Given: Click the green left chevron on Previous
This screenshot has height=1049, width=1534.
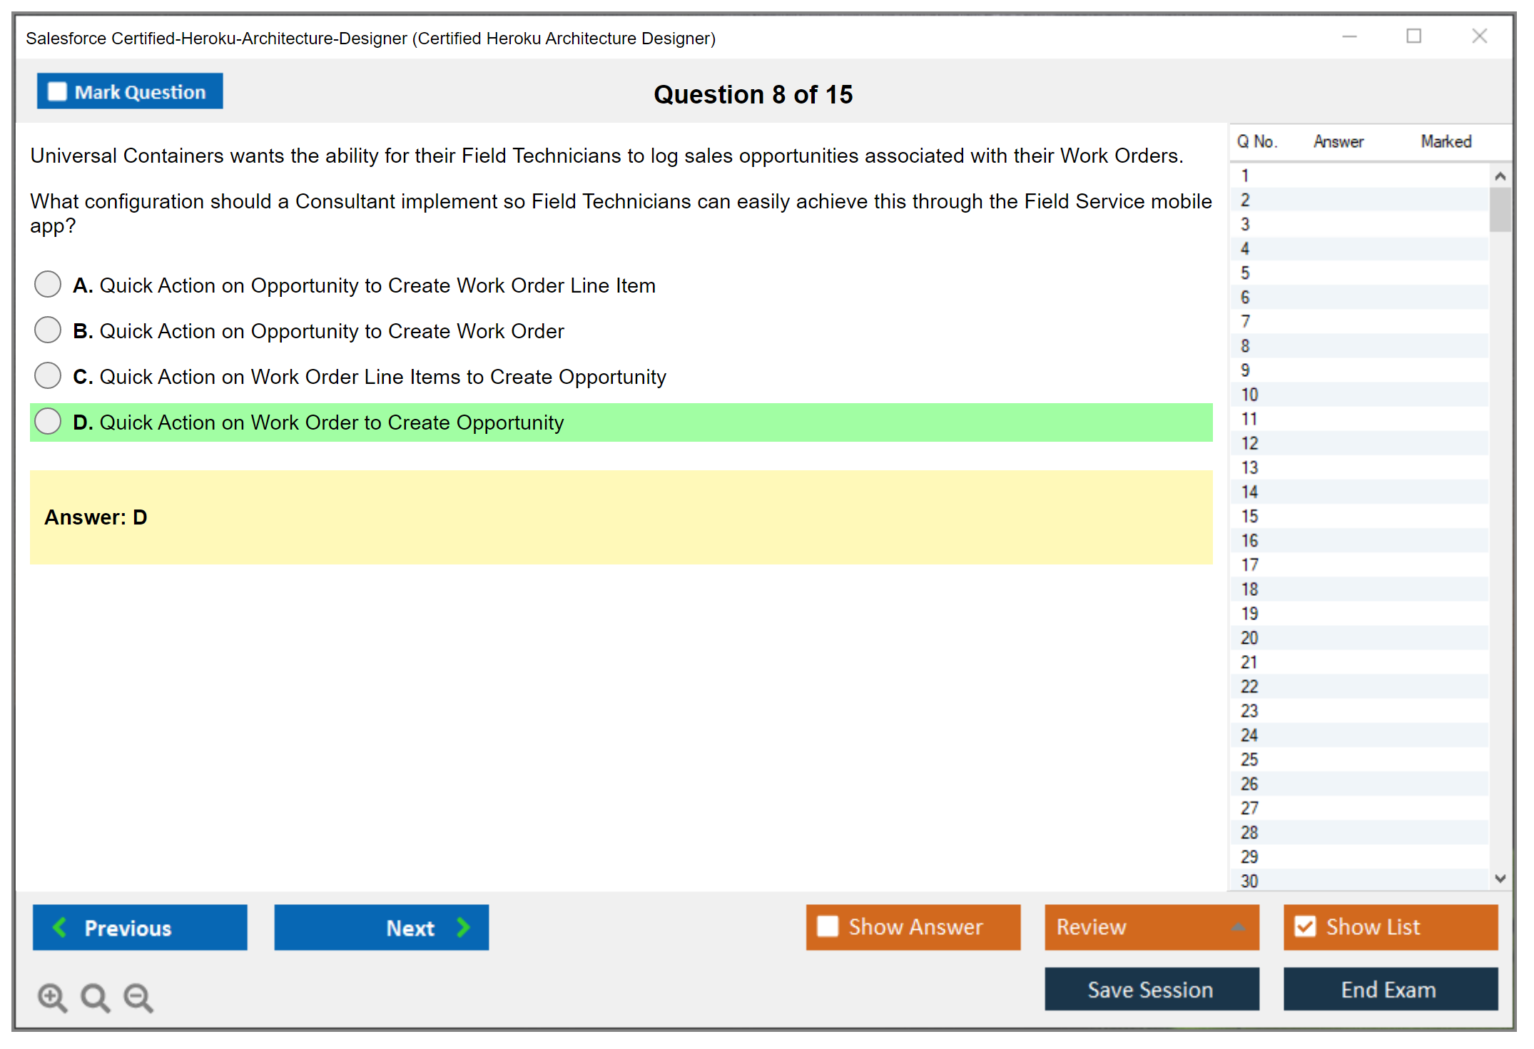Looking at the screenshot, I should [60, 927].
